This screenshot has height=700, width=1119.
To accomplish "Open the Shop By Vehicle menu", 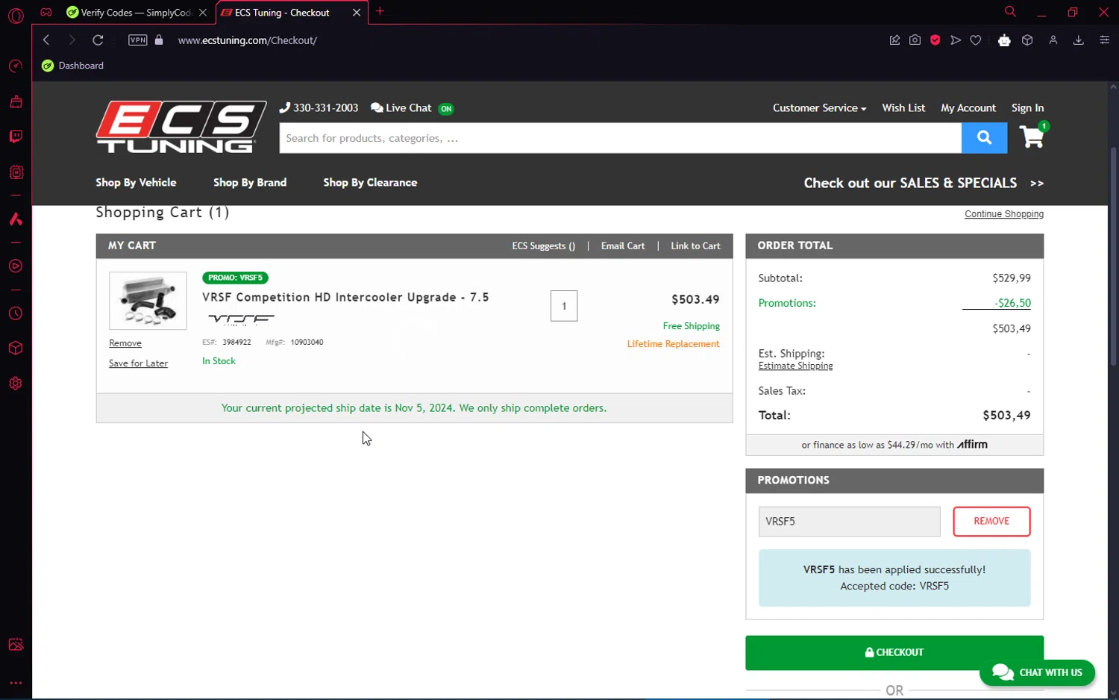I will 136,183.
